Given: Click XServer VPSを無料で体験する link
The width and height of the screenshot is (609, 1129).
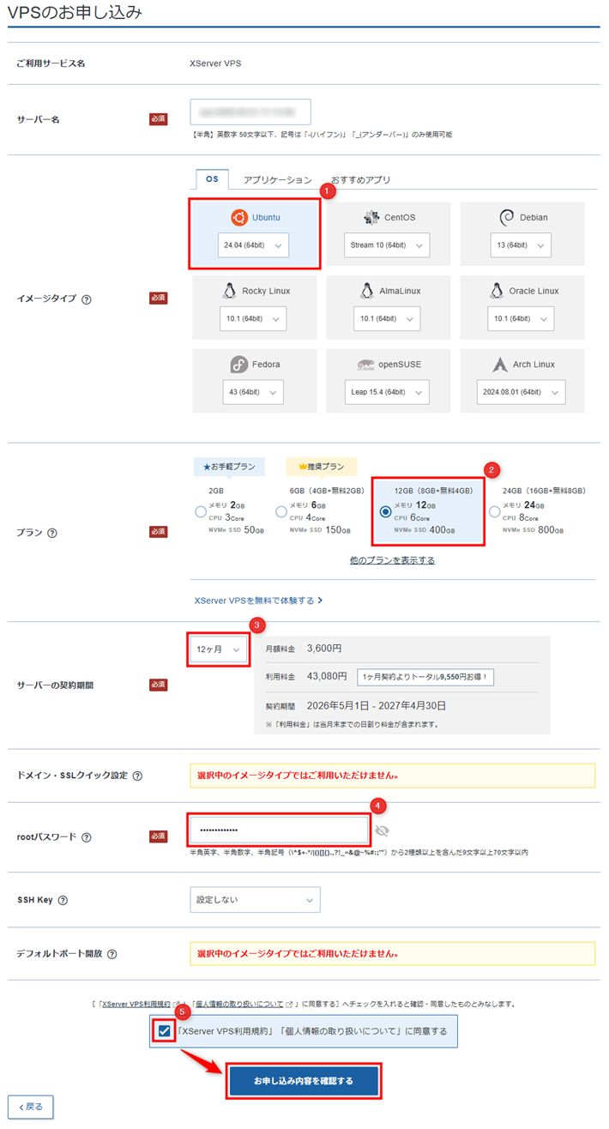Looking at the screenshot, I should tap(259, 601).
